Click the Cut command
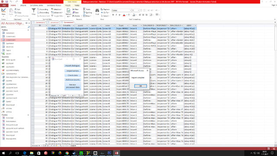The height and width of the screenshot is (156, 277). [x=17, y=10]
